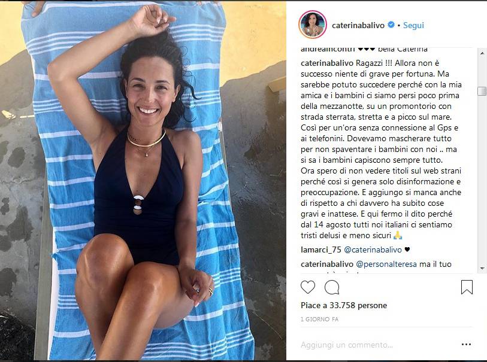Open the @caterinabalivo mention by lamarci_75

point(373,250)
